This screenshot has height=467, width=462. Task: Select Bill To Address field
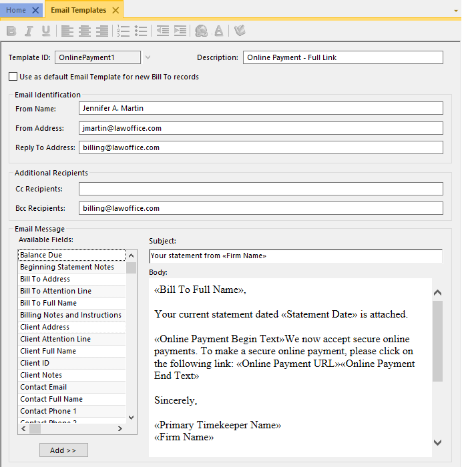pyautogui.click(x=71, y=279)
